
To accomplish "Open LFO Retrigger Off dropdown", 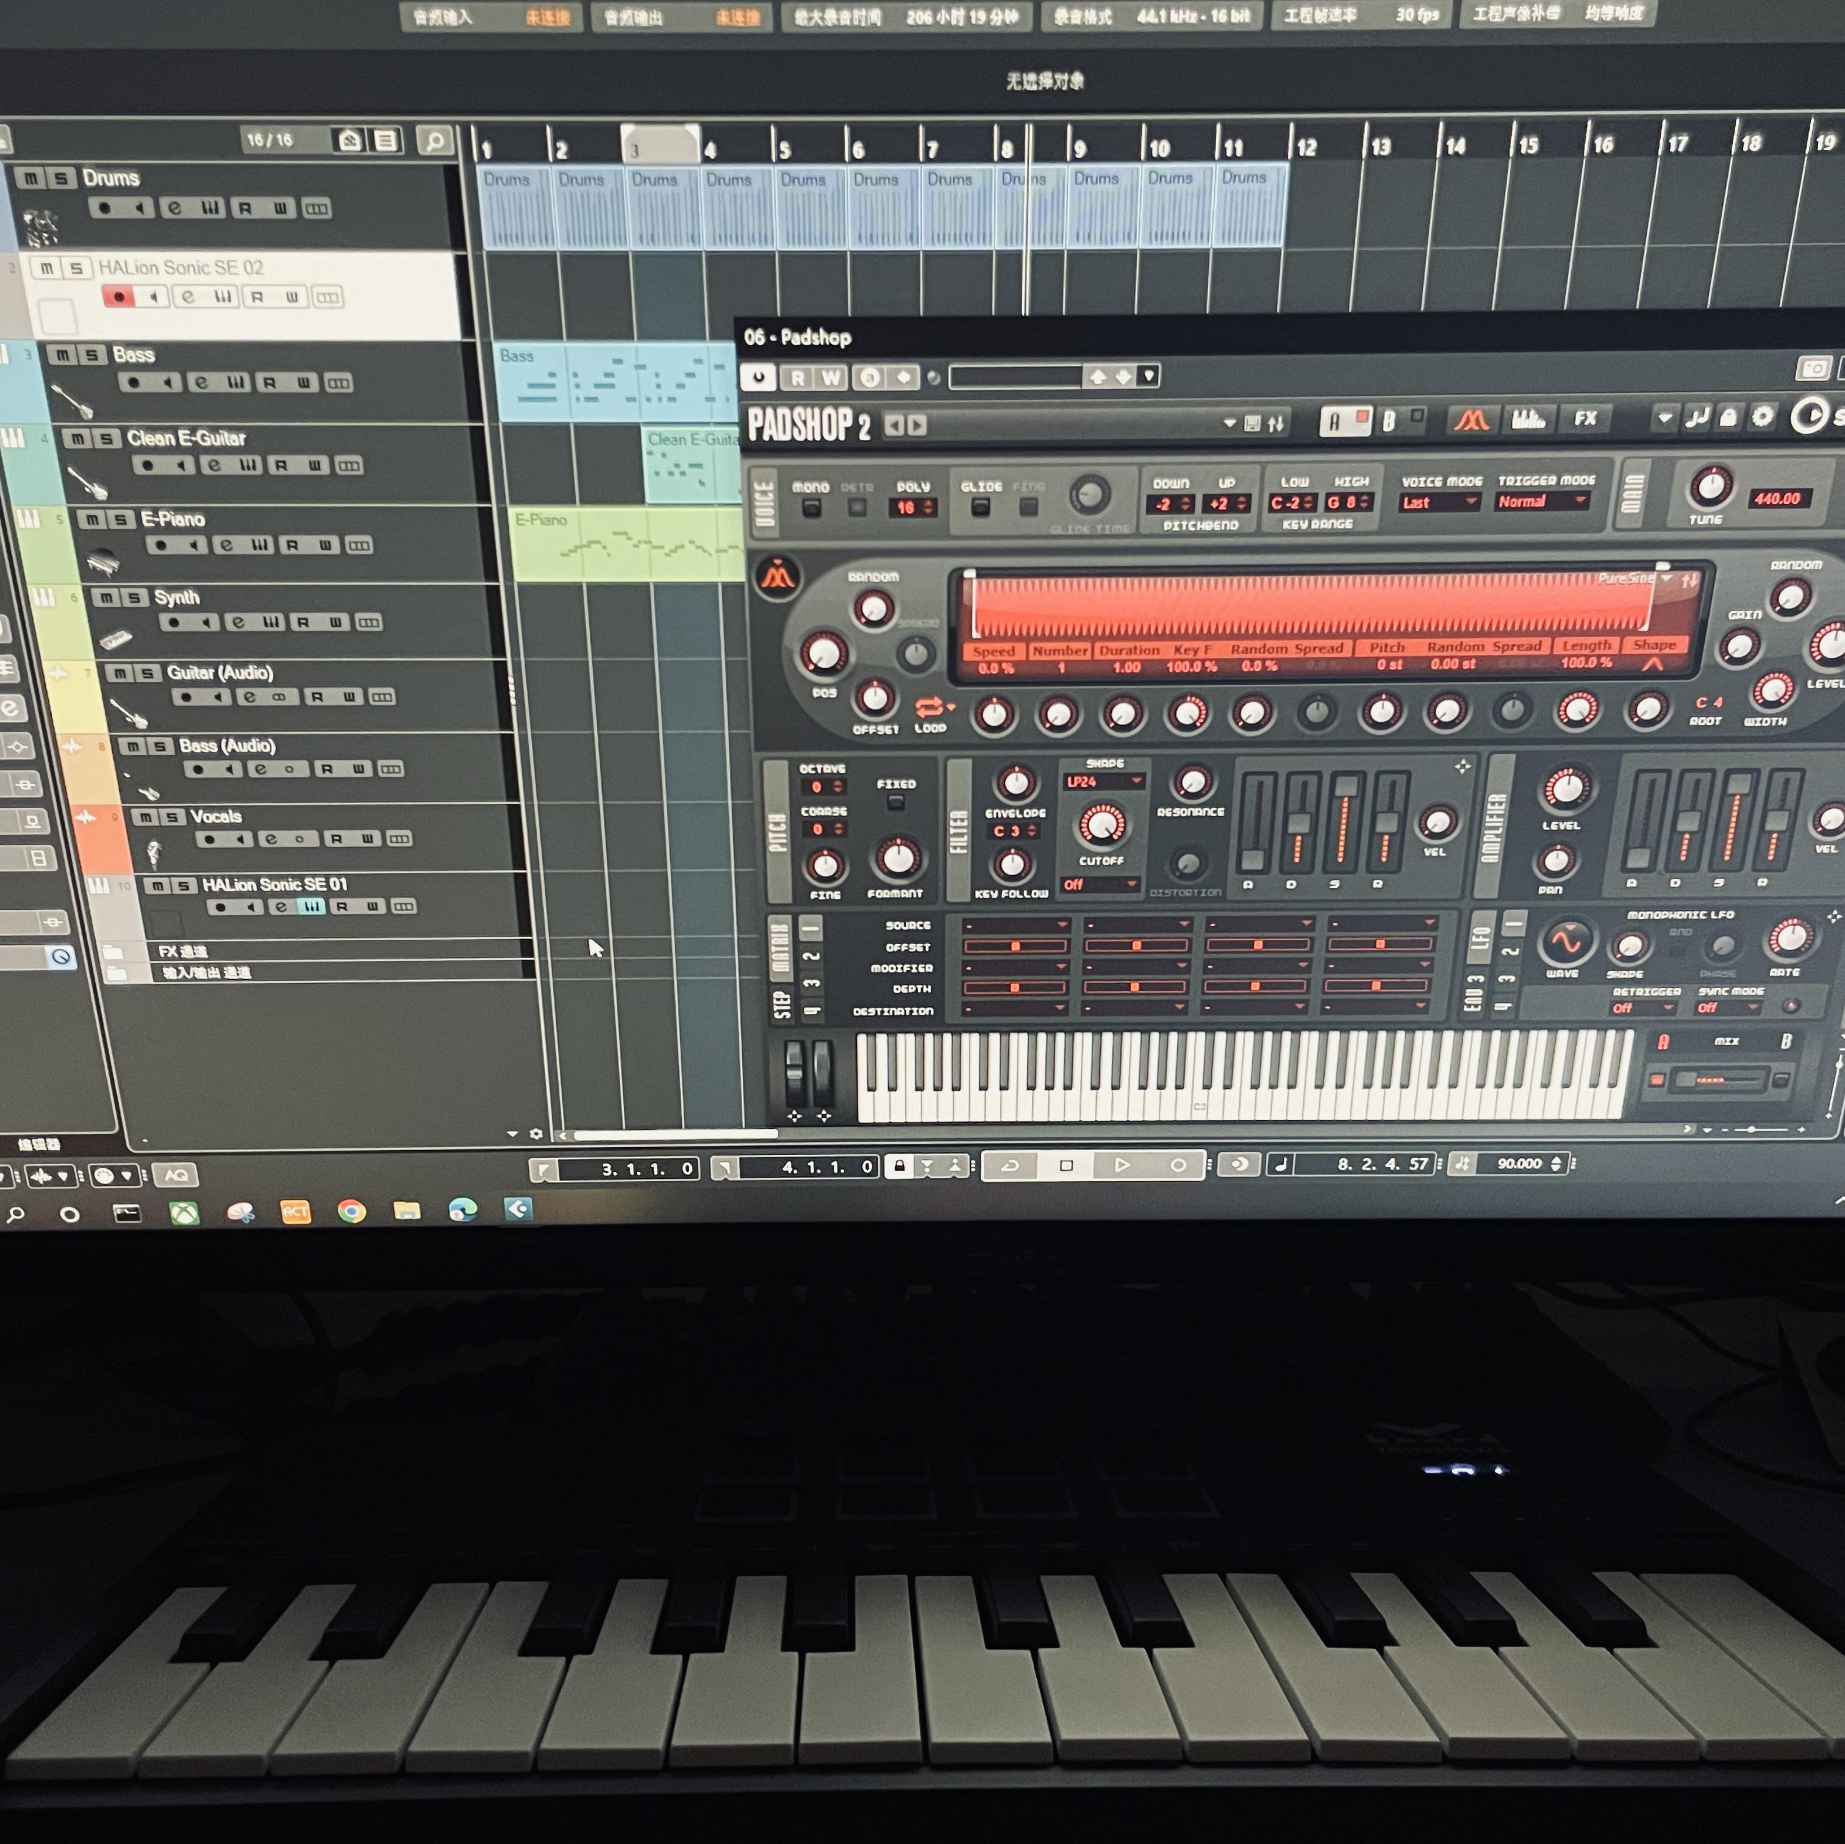I will [x=1643, y=1009].
